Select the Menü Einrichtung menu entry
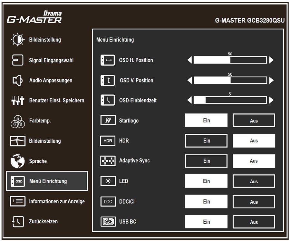The width and height of the screenshot is (290, 241). coord(47,181)
